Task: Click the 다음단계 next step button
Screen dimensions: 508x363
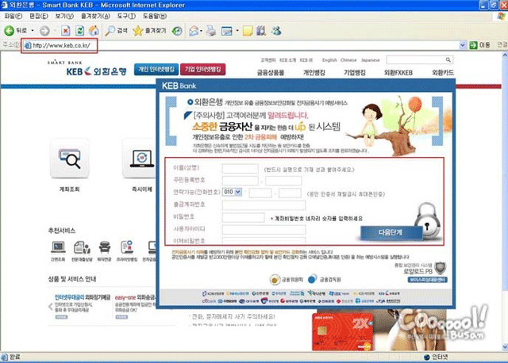Action: (391, 232)
